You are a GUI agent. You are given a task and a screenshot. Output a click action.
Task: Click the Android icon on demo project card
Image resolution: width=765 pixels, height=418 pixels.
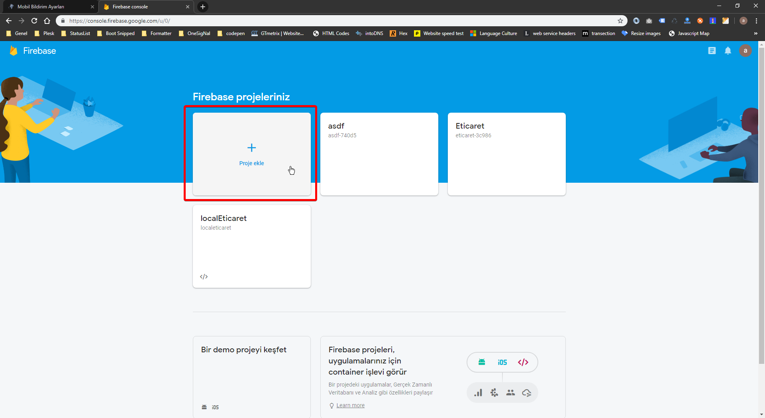tap(204, 407)
